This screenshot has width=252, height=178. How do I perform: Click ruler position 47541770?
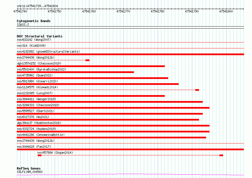pos(123,11)
